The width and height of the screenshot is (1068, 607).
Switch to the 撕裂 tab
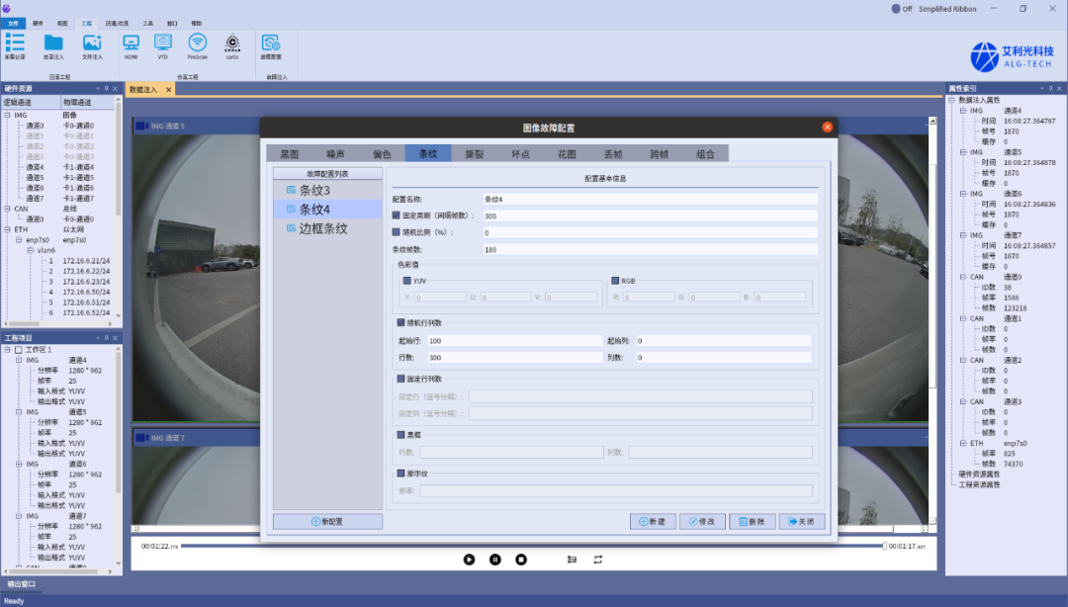(474, 154)
